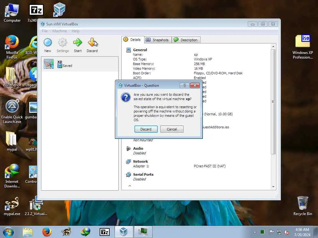
Task: Close the VirtualBox Question dialog
Action: (x=195, y=86)
